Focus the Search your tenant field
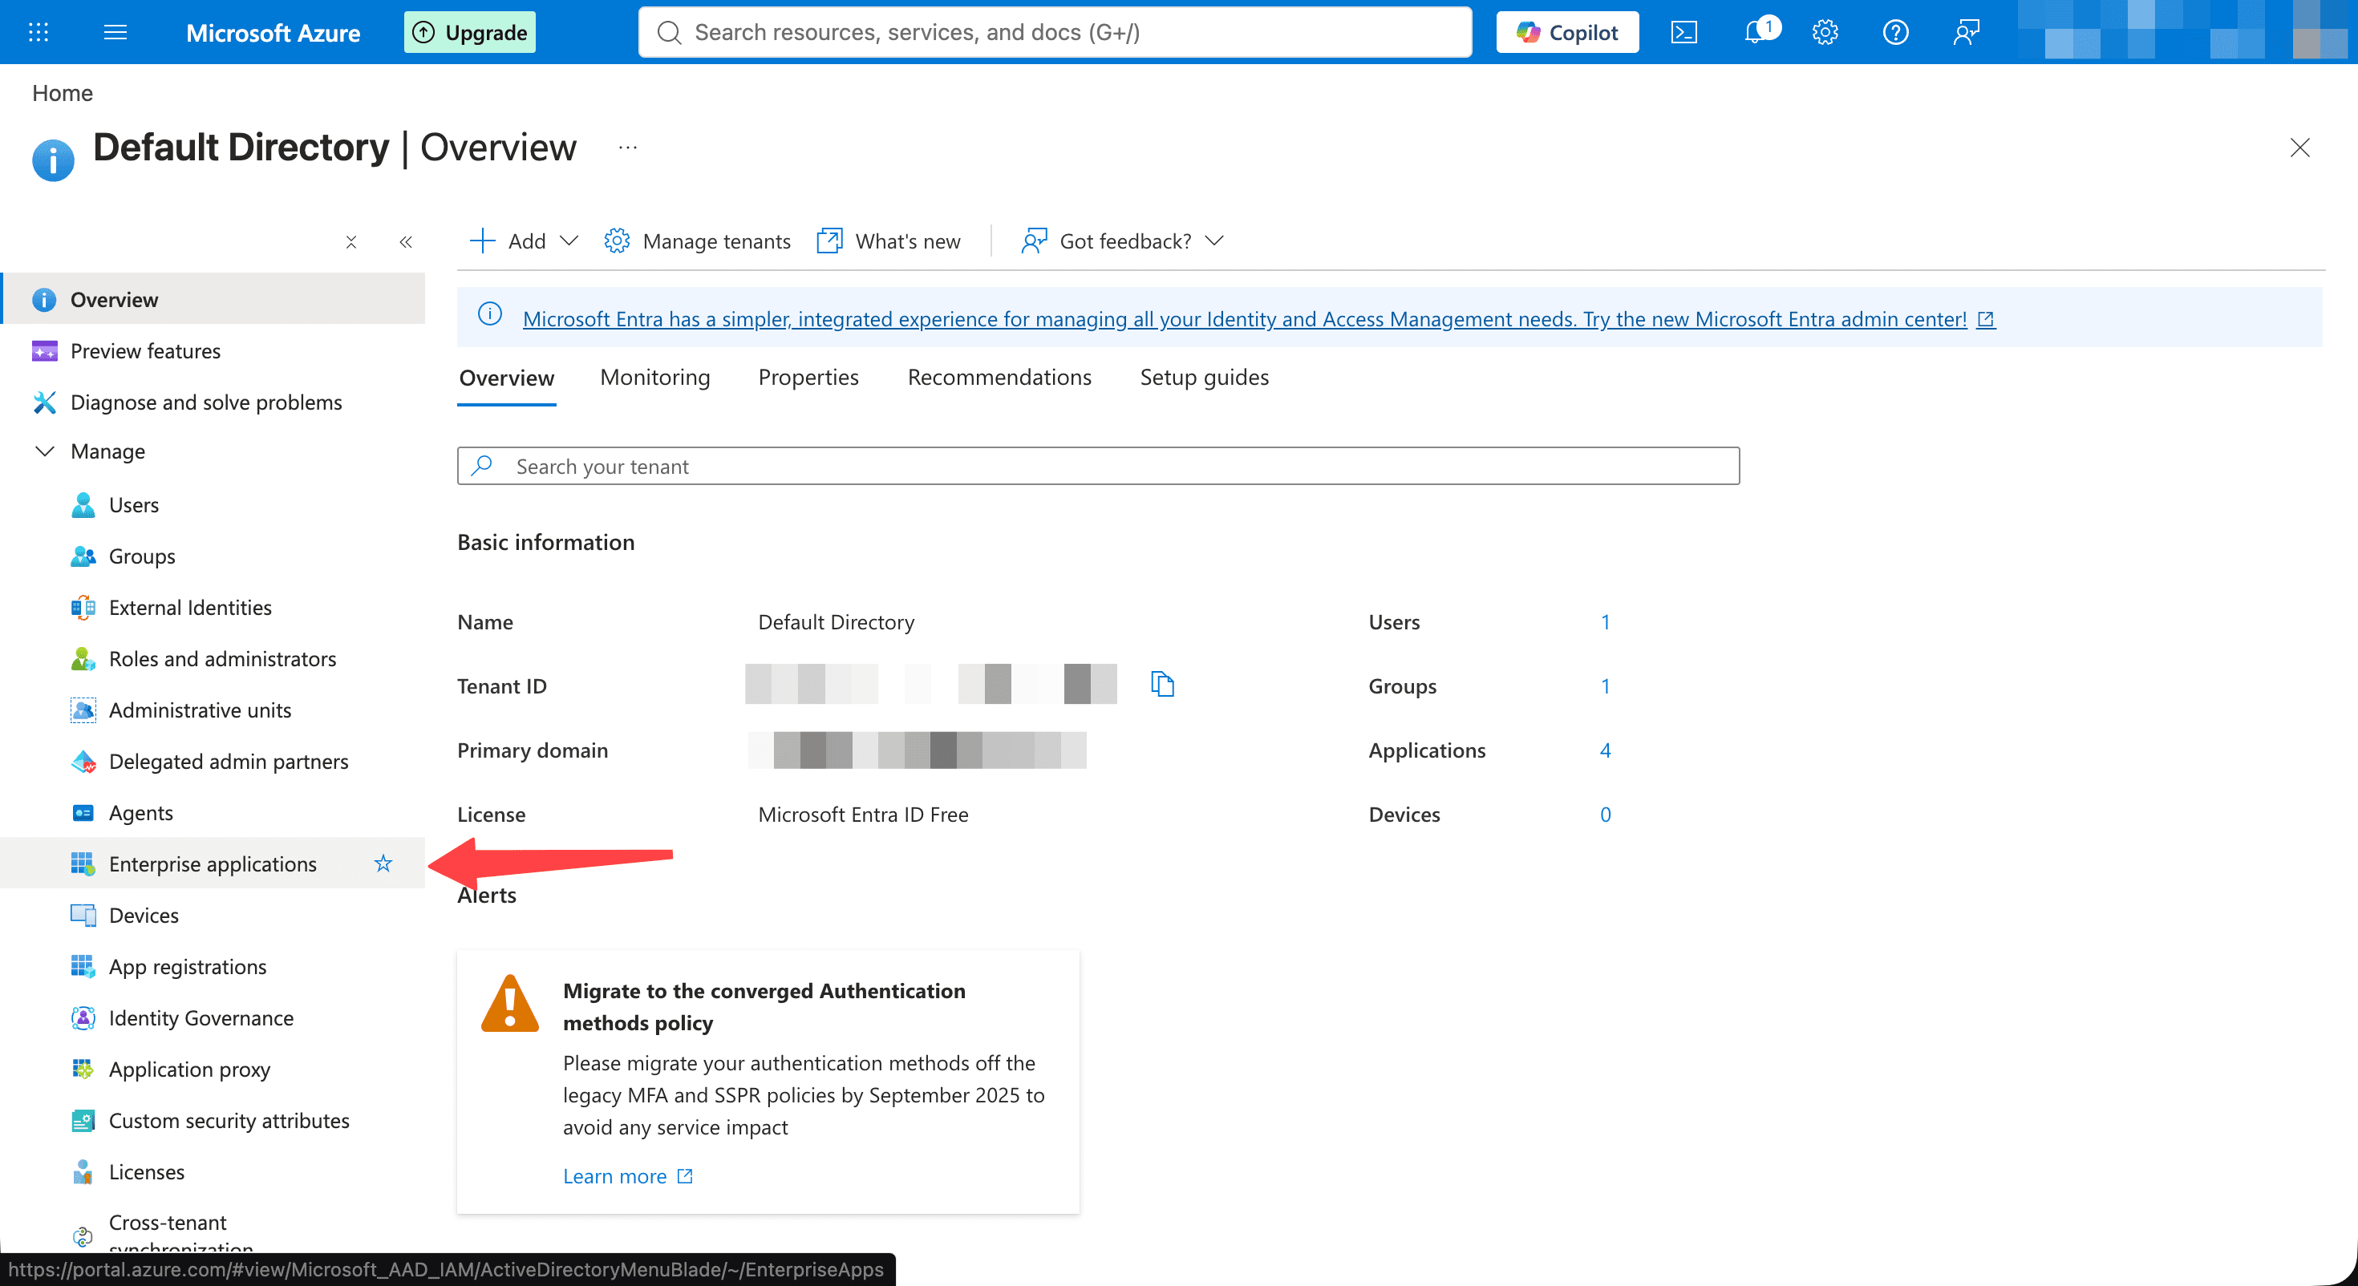The image size is (2358, 1286). [x=1097, y=466]
